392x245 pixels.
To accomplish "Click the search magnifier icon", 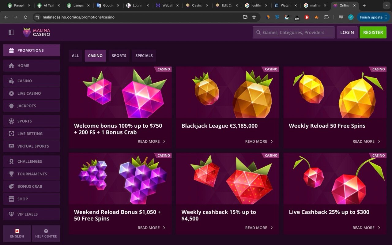I will coord(258,32).
